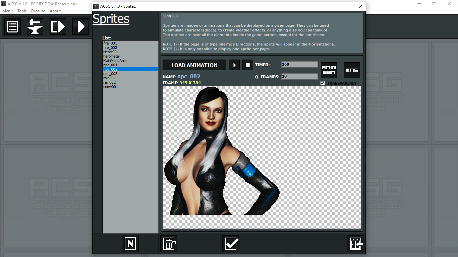
Task: Open the Tools menu
Action: coord(22,11)
